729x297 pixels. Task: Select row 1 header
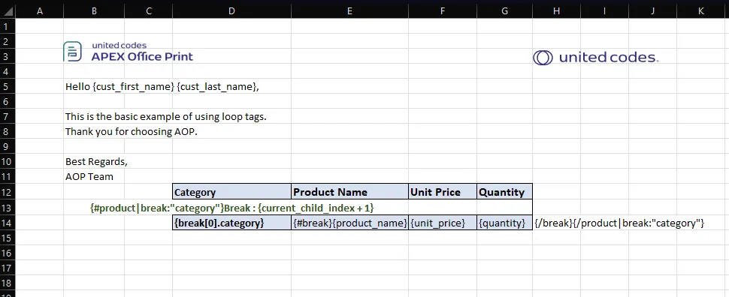(x=8, y=26)
